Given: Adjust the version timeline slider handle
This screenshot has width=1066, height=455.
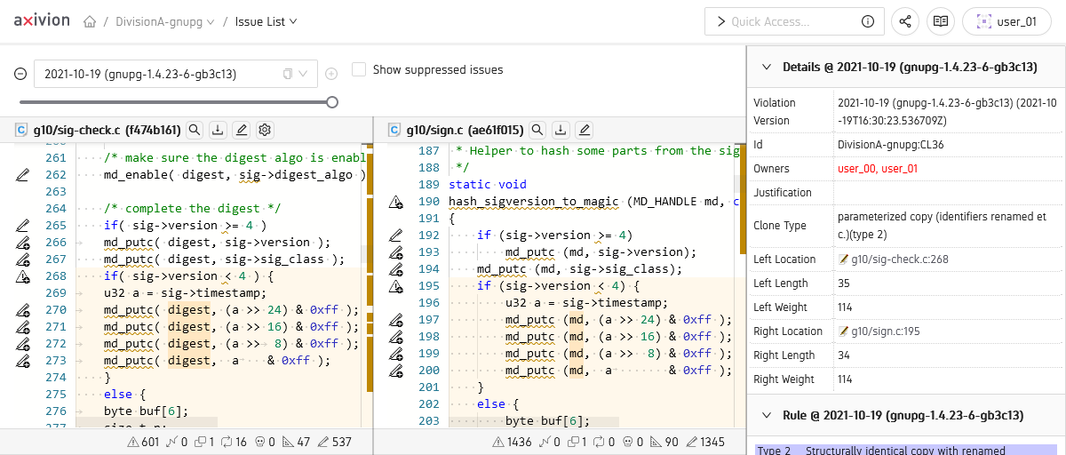Looking at the screenshot, I should click(x=332, y=102).
